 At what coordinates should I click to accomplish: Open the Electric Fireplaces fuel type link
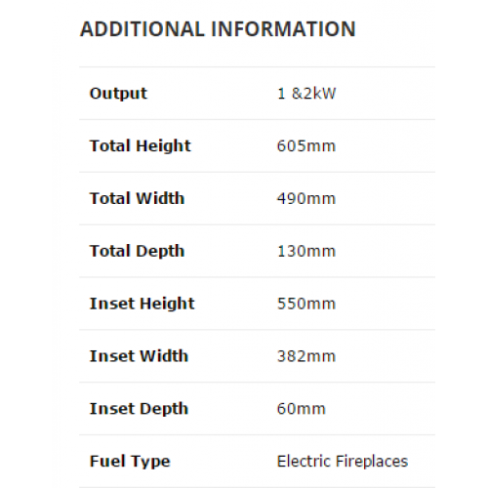coord(343,462)
